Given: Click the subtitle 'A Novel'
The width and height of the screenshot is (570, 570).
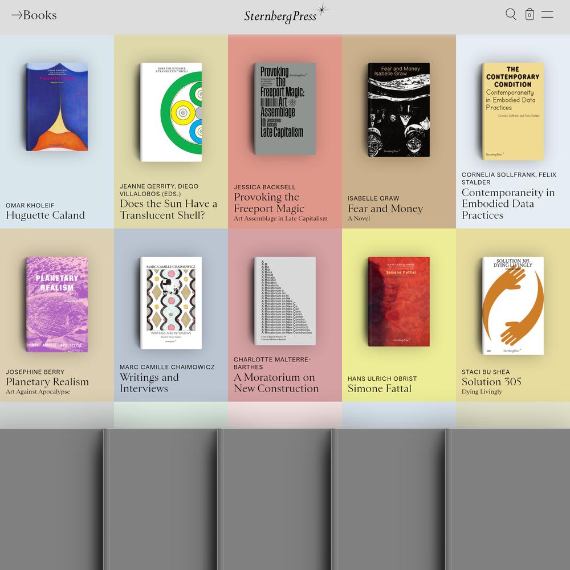Looking at the screenshot, I should pos(359,218).
